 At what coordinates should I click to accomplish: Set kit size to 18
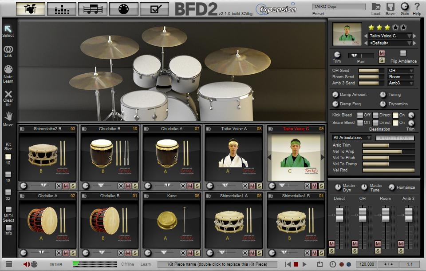pyautogui.click(x=8, y=175)
